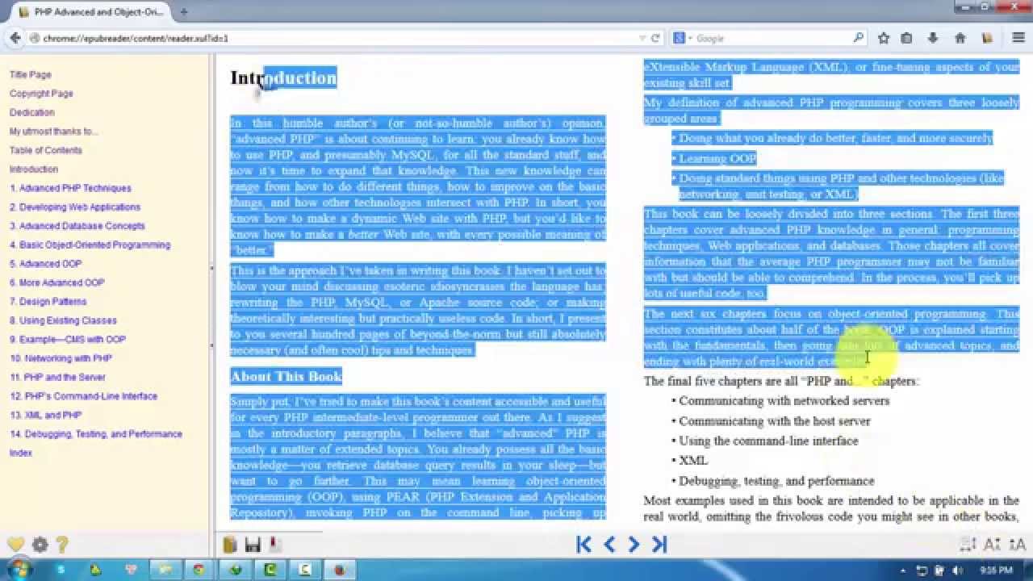
Task: Open a new browser tab
Action: (x=183, y=12)
